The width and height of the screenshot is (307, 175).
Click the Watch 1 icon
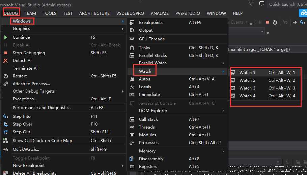pyautogui.click(x=232, y=73)
